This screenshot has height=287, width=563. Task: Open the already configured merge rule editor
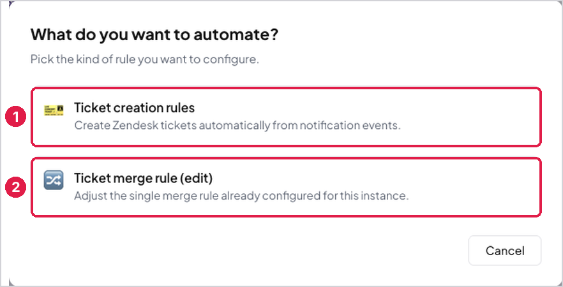click(286, 188)
